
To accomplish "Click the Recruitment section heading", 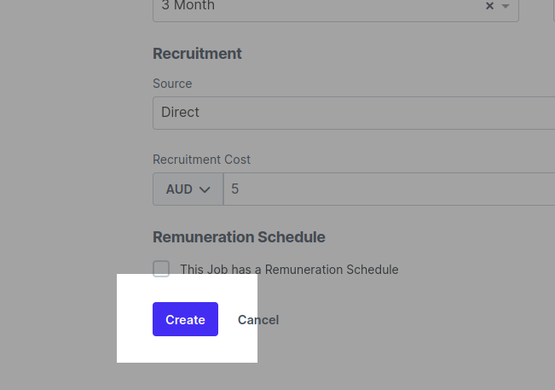I will click(x=197, y=54).
